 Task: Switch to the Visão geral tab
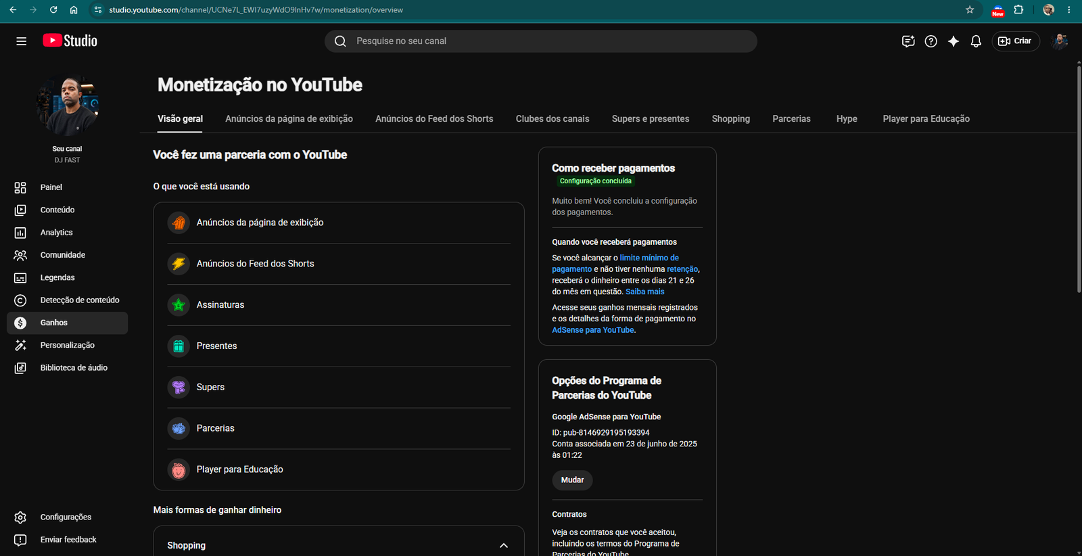180,119
